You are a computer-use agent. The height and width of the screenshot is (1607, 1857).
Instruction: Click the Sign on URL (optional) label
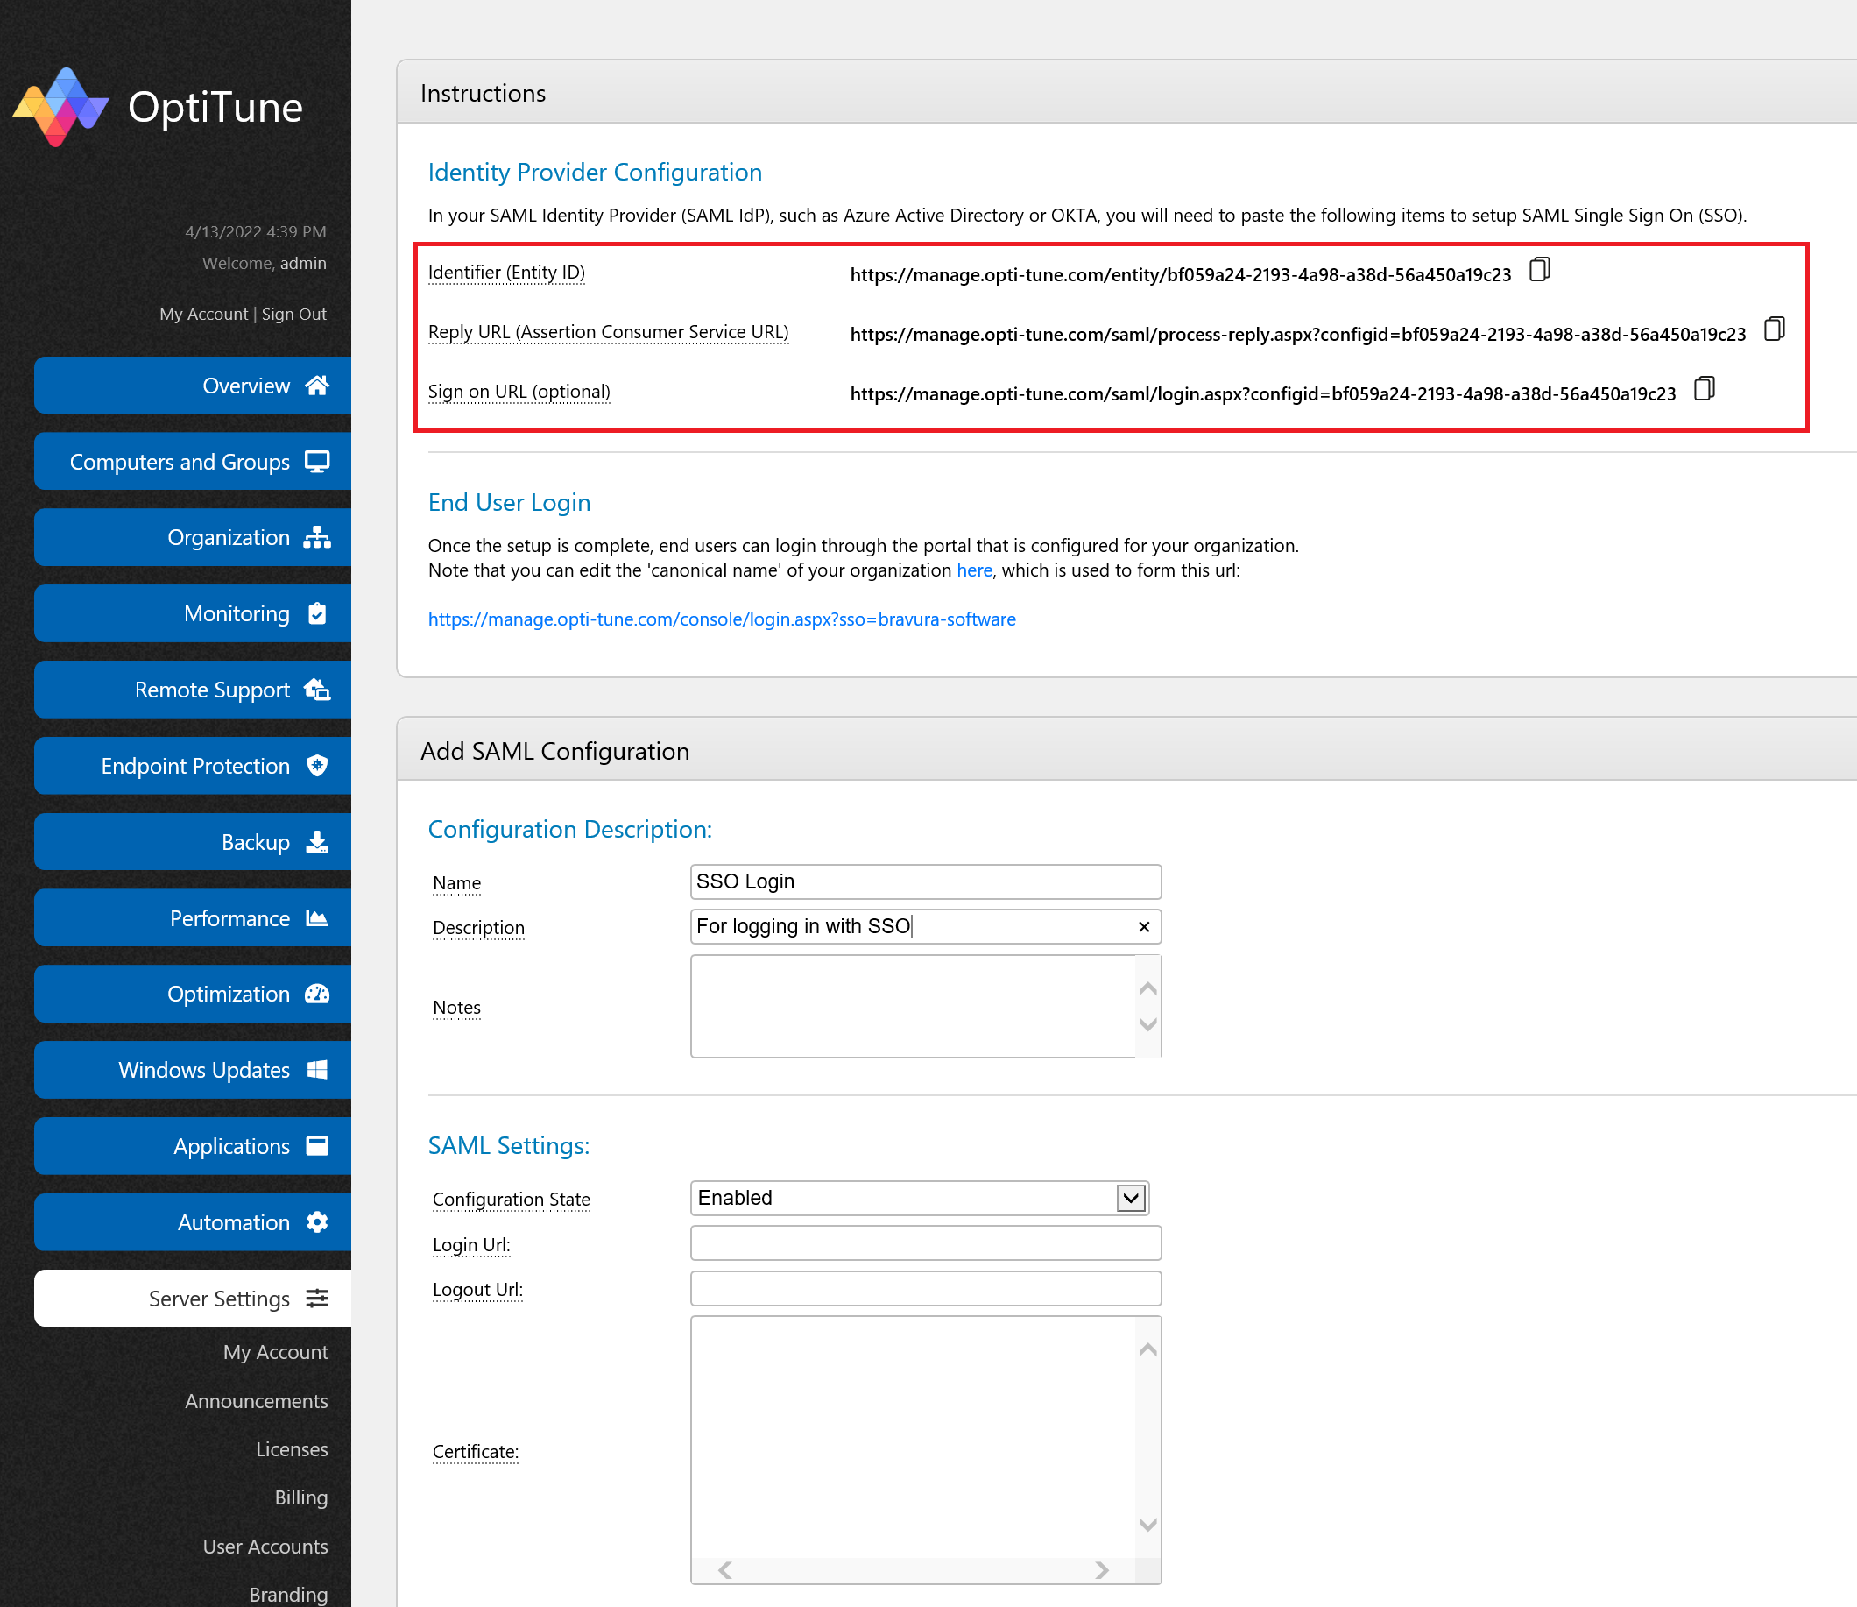pyautogui.click(x=519, y=392)
